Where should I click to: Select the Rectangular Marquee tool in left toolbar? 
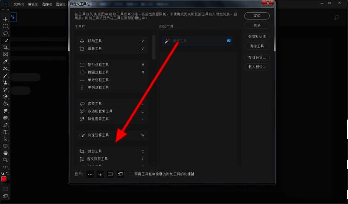[x=5, y=26]
